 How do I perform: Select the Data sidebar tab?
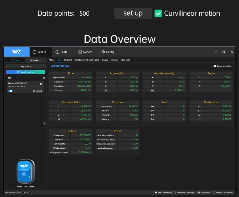(x=15, y=60)
